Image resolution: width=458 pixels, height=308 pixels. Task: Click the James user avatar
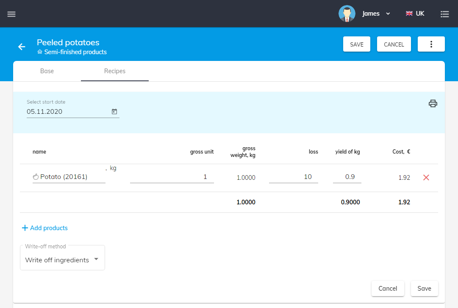pos(347,14)
